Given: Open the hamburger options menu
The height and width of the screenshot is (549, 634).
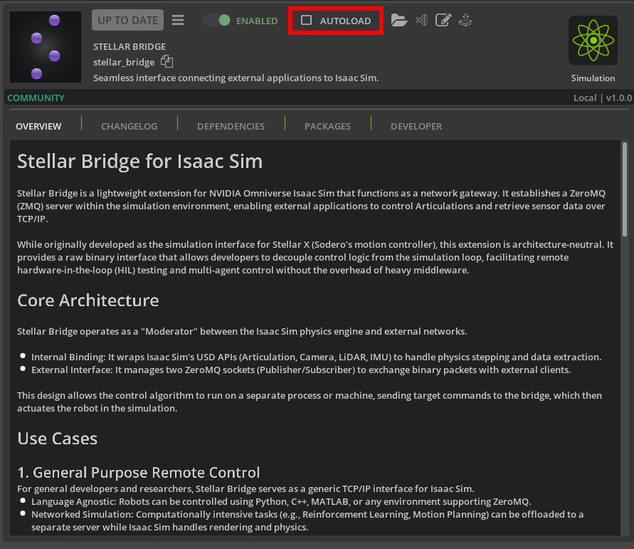Looking at the screenshot, I should (178, 21).
